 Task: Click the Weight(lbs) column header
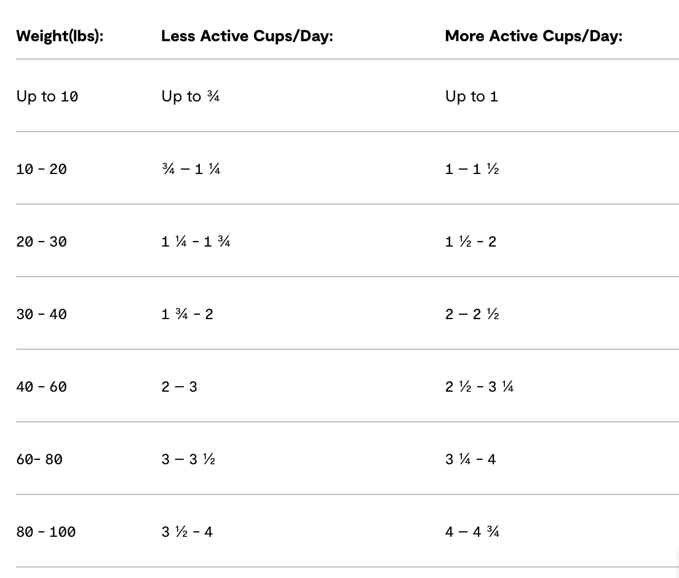coord(60,36)
